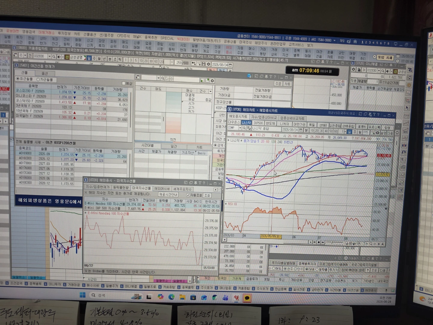
Task: Click the save disk icon in Kiwoom chart toolbar
Action: (204, 64)
